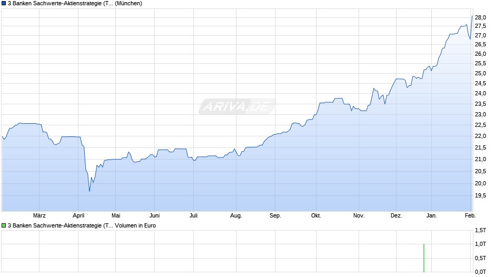Click the '0,5T' volume axis value
Screen dimensions: 495x277
[480, 259]
